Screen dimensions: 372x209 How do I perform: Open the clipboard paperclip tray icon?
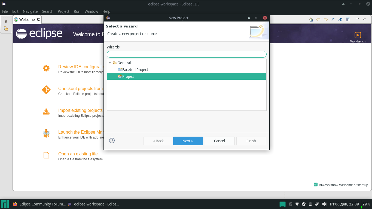coord(317,204)
